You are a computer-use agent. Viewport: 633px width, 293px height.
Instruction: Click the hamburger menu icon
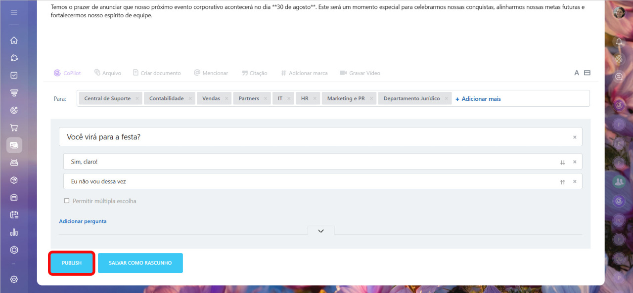14,12
